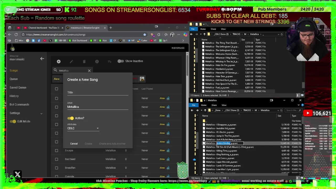This screenshot has width=336, height=189.
Task: Click the browser reload icon
Action: point(16,34)
